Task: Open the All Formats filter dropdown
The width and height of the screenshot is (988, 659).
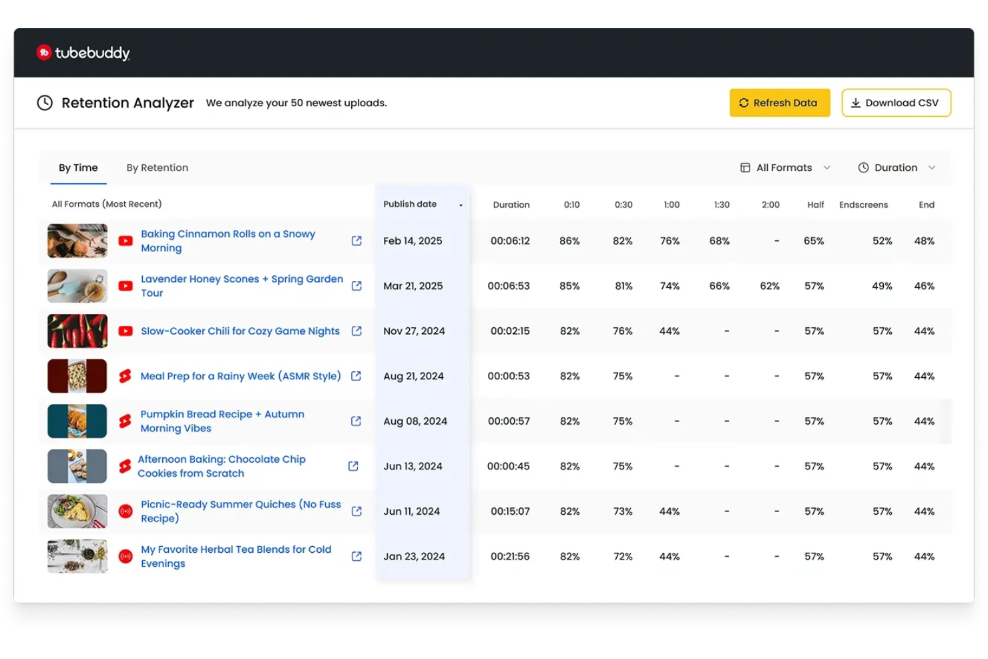Action: pos(828,168)
